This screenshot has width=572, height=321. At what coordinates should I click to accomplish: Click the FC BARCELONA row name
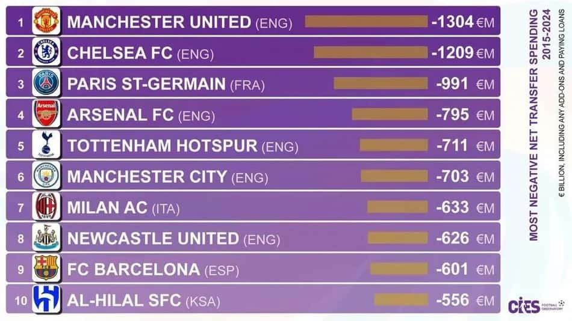point(134,270)
